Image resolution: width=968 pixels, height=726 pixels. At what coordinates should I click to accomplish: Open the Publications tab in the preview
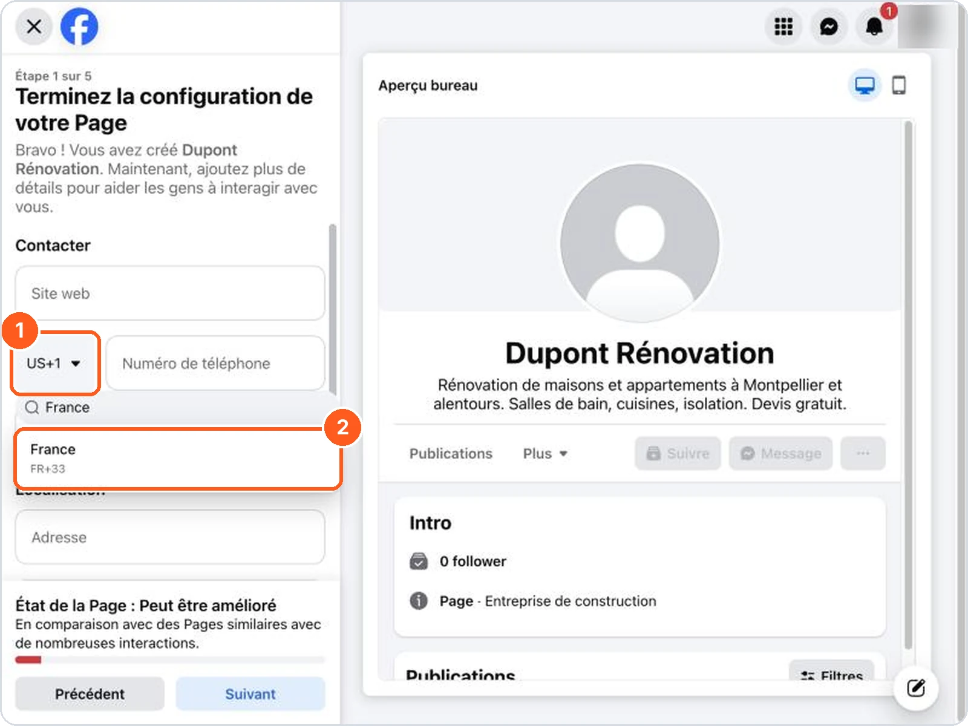(451, 454)
